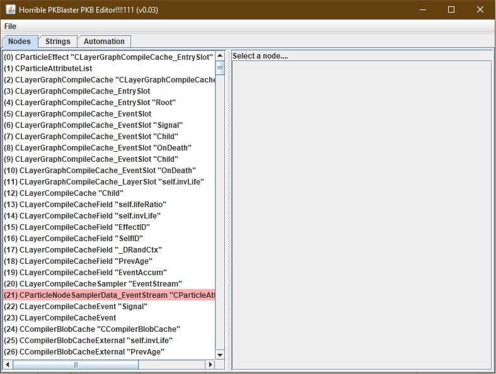Select node (3) CLayerGraphCompileCache_EntrySlot
This screenshot has height=374, width=496.
[x=109, y=91]
